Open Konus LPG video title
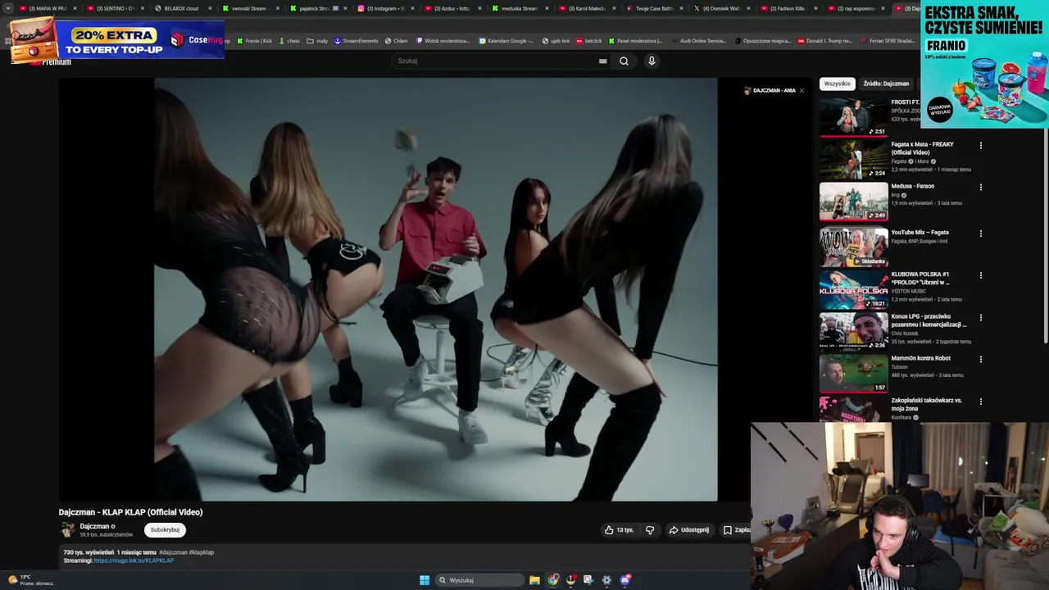The height and width of the screenshot is (590, 1049). (x=929, y=320)
